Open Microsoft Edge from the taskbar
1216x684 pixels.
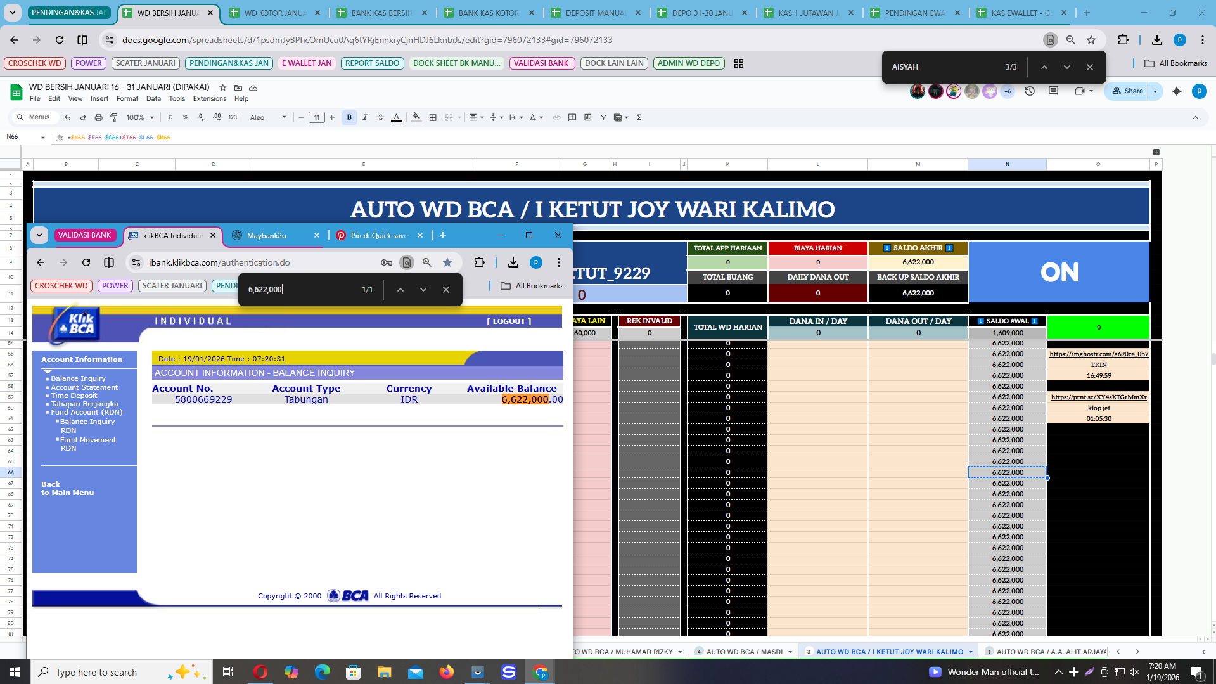tap(323, 672)
